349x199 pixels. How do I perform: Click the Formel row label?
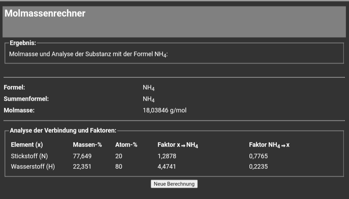click(x=14, y=88)
